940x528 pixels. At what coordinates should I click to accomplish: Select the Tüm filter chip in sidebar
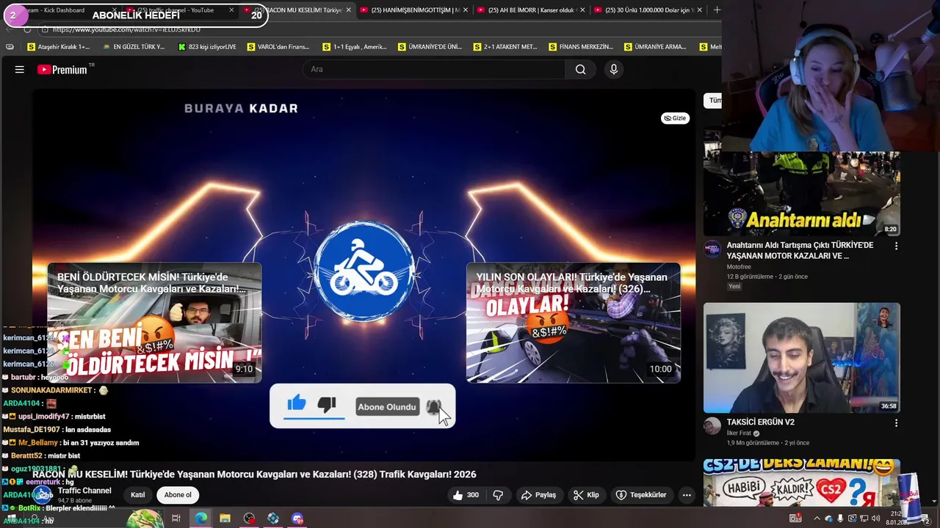[713, 100]
